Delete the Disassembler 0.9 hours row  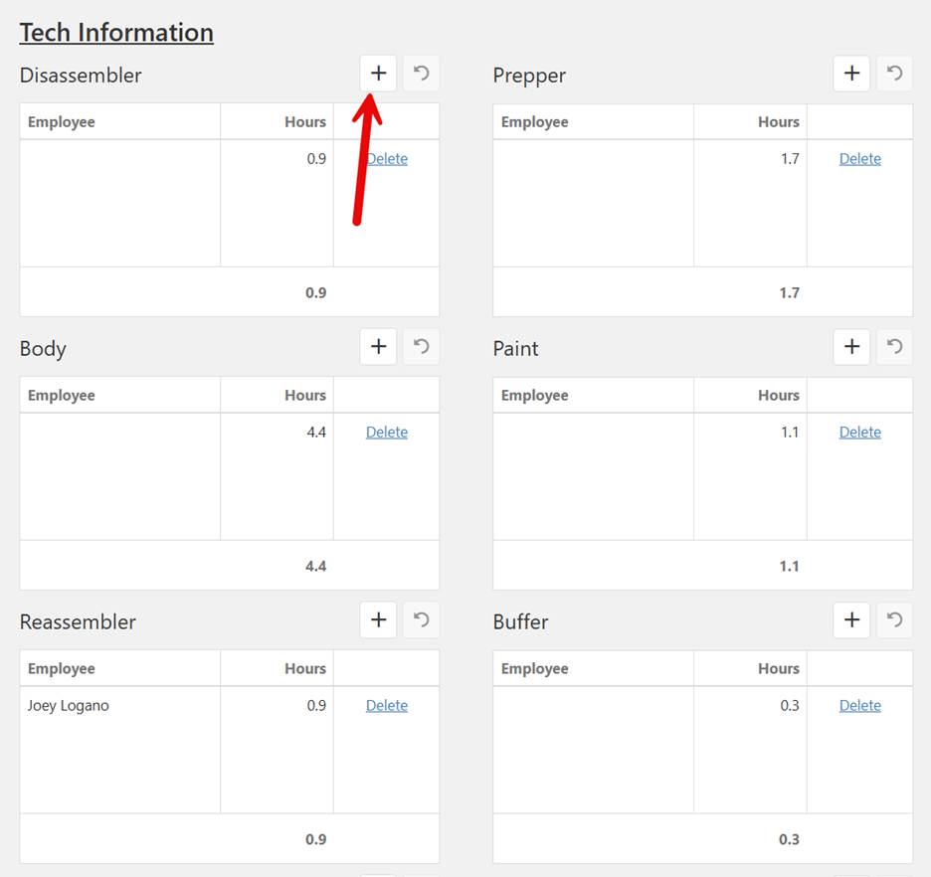coord(387,159)
